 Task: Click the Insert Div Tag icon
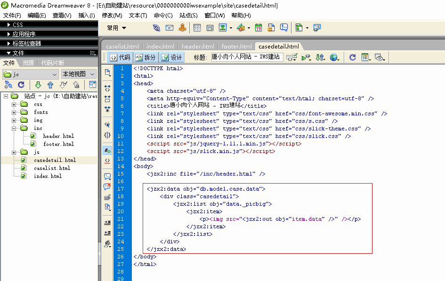210,27
